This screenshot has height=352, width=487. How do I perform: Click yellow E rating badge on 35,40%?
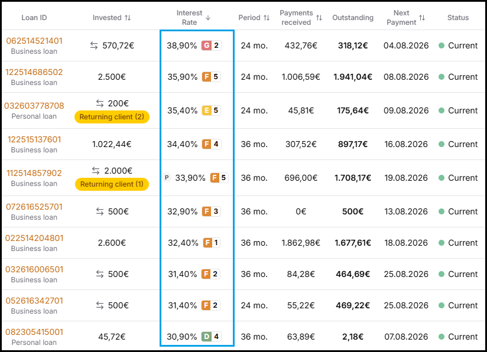click(x=206, y=110)
